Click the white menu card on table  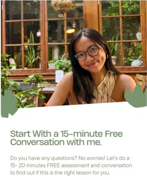[x=59, y=76]
